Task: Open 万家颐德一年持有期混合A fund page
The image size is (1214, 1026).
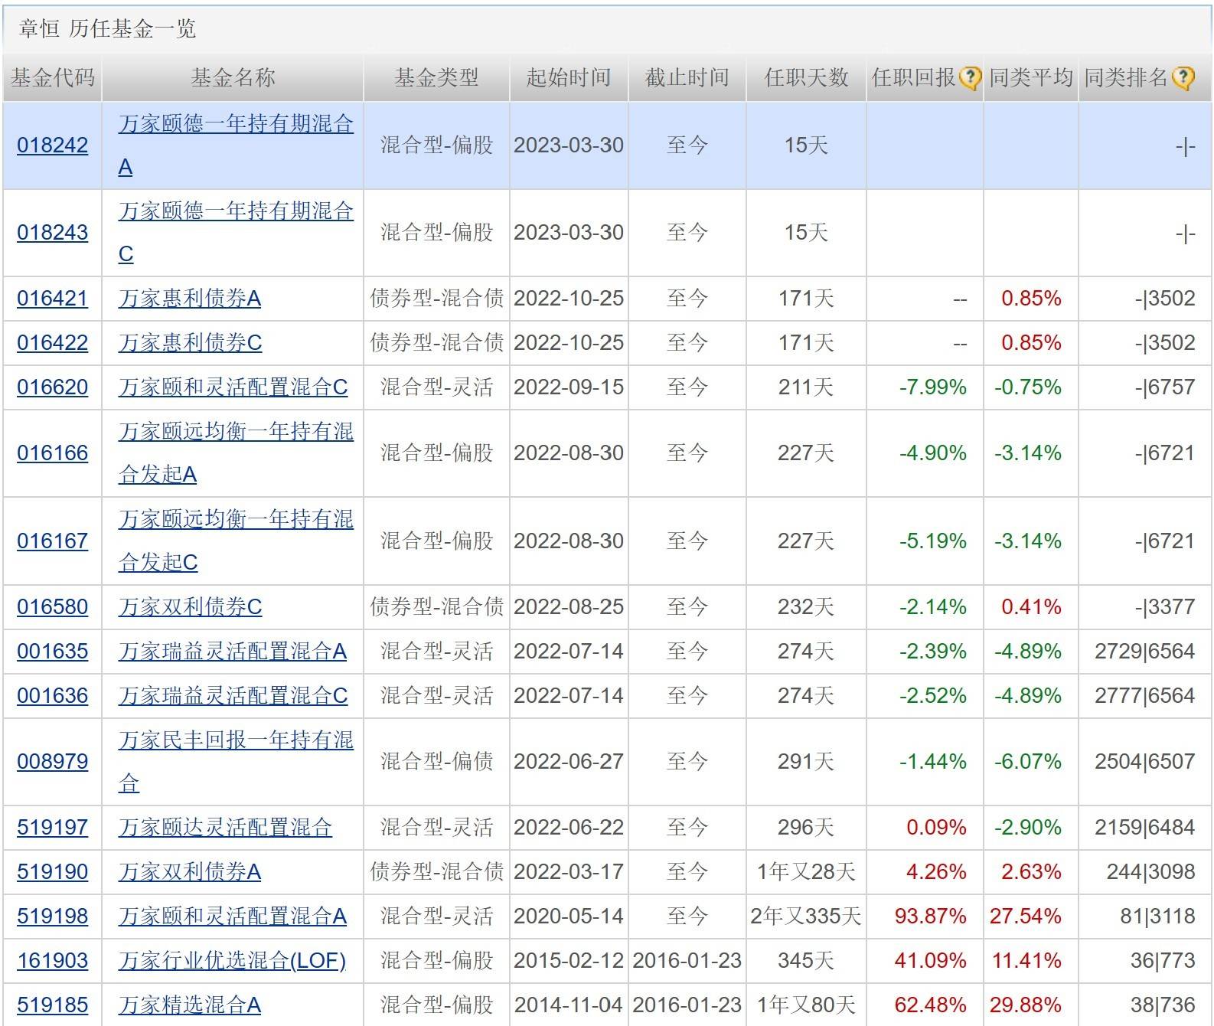Action: [236, 145]
